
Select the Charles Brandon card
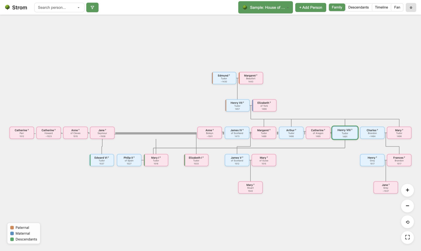point(372,133)
